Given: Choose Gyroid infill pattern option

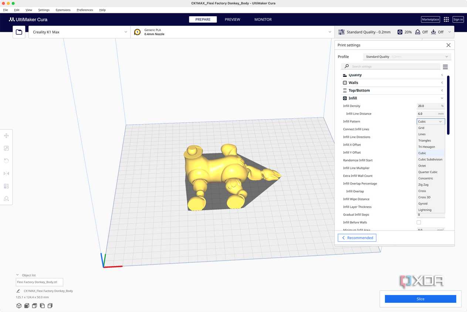Looking at the screenshot, I should (x=431, y=204).
